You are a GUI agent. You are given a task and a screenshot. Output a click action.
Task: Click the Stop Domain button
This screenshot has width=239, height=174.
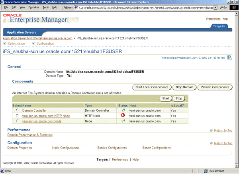click(x=184, y=87)
